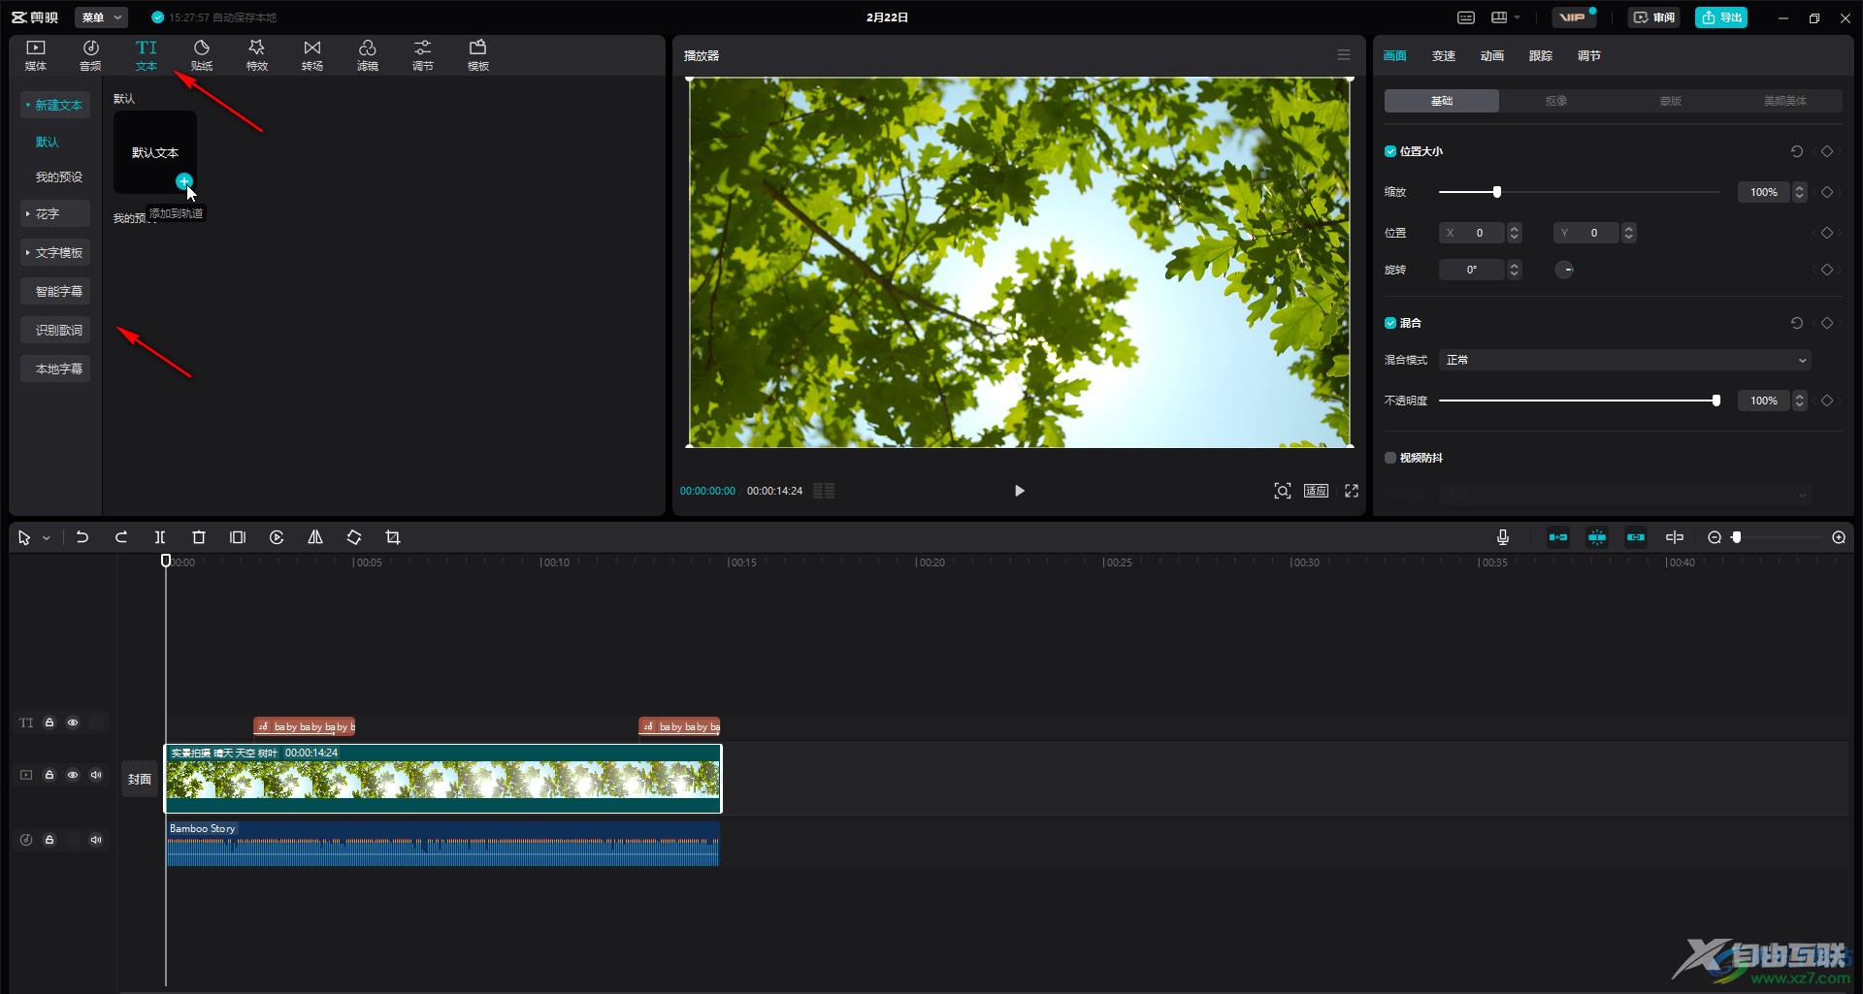Add keyframe diamond for 缩放 row

tap(1827, 192)
